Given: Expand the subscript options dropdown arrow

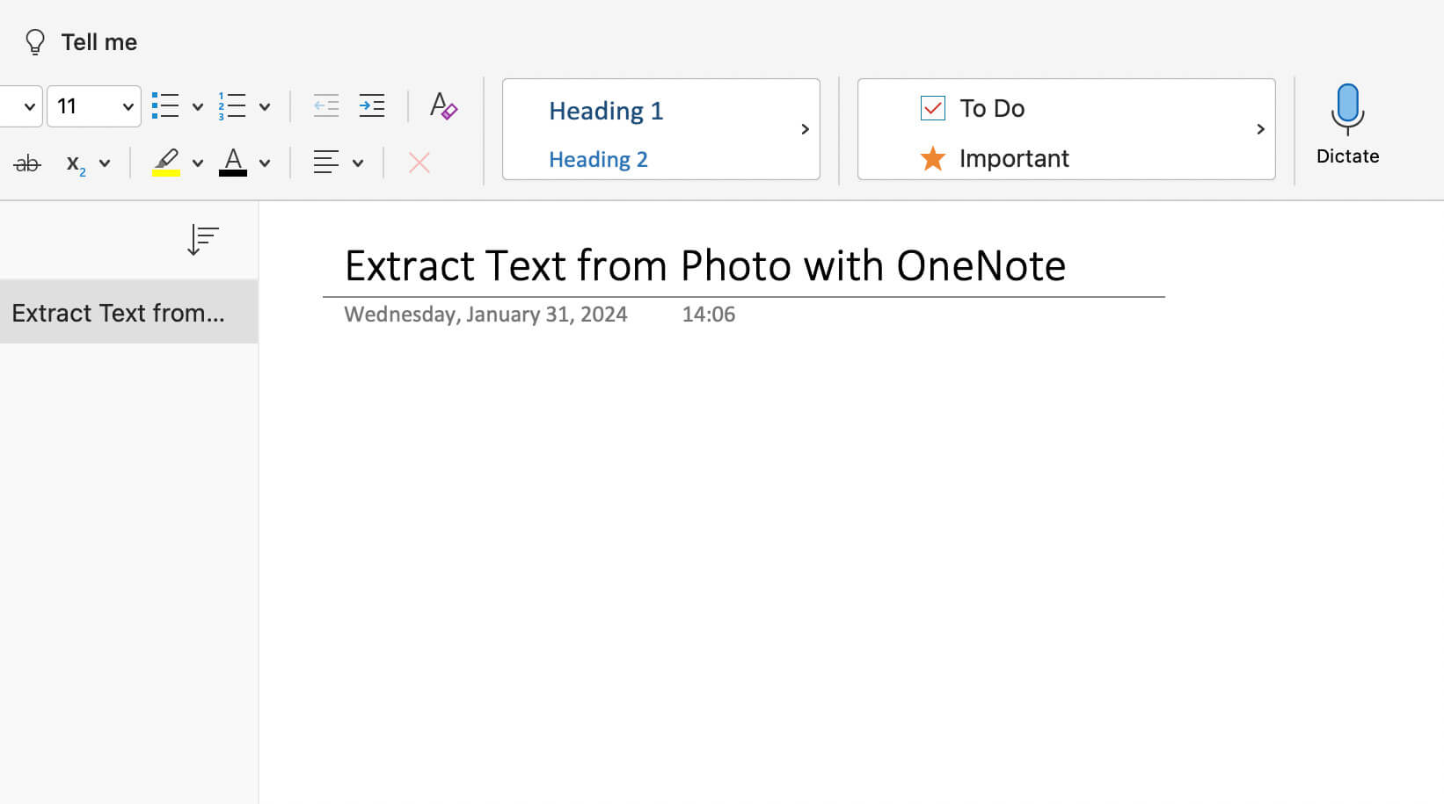Looking at the screenshot, I should coord(105,163).
